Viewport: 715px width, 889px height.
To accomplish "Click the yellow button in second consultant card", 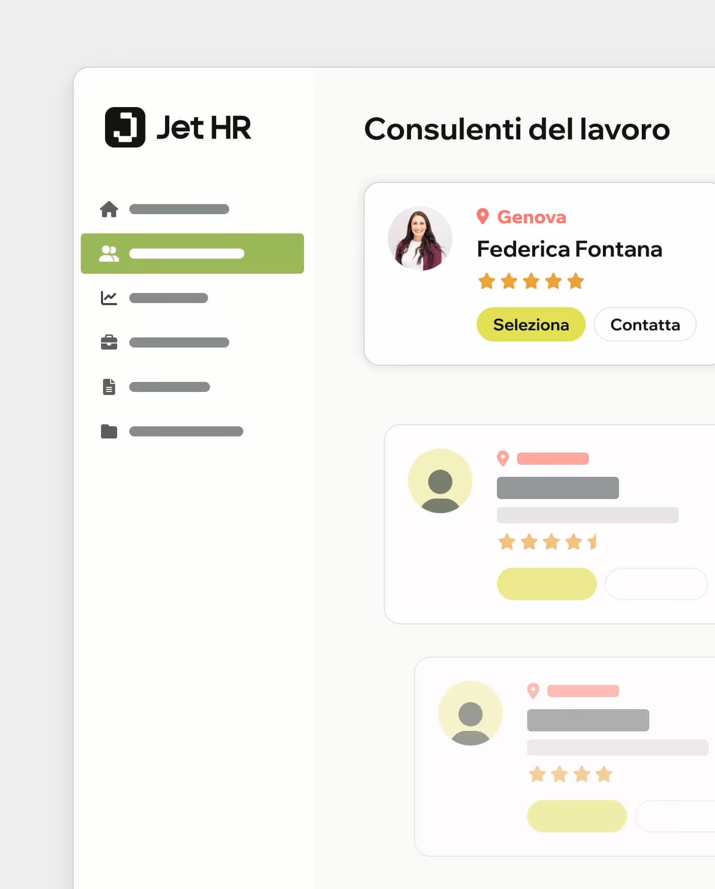I will [x=547, y=584].
